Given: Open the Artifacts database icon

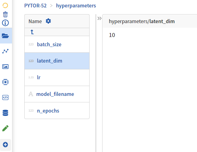Looking at the screenshot, I should (5, 113).
